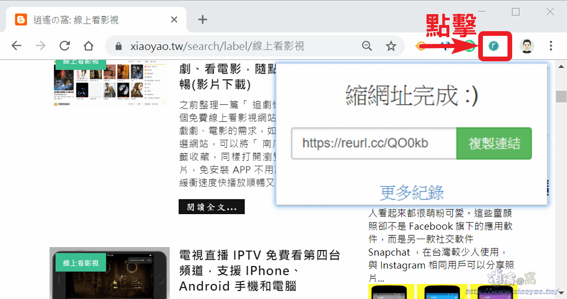Open the Chrome three-dot menu

click(550, 46)
